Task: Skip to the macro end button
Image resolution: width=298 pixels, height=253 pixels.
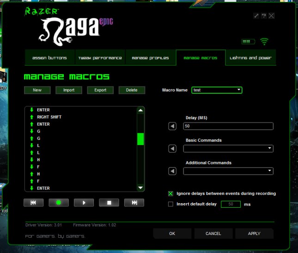Action: [x=134, y=203]
